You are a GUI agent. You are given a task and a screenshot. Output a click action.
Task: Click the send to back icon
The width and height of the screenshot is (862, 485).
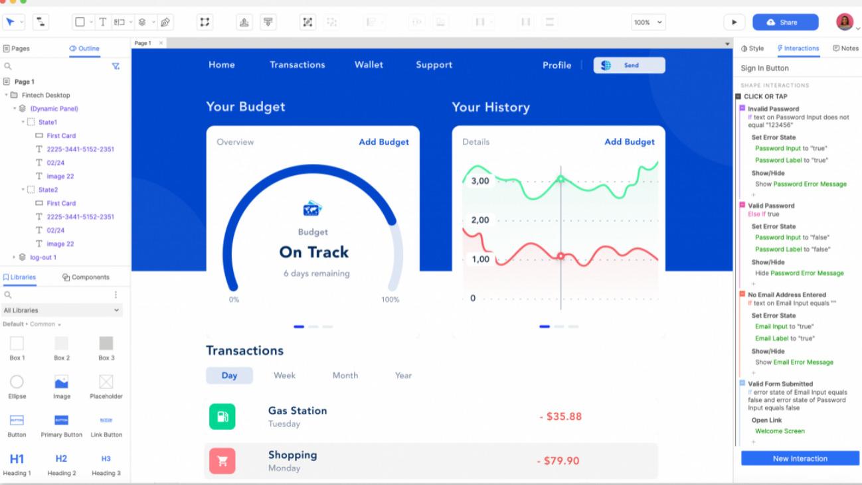(x=268, y=22)
